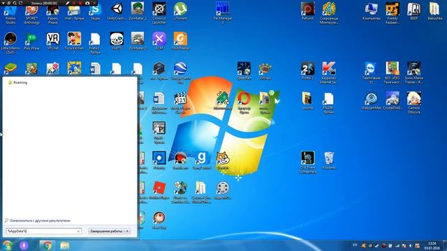Open the Babushke folder icon

point(434,11)
